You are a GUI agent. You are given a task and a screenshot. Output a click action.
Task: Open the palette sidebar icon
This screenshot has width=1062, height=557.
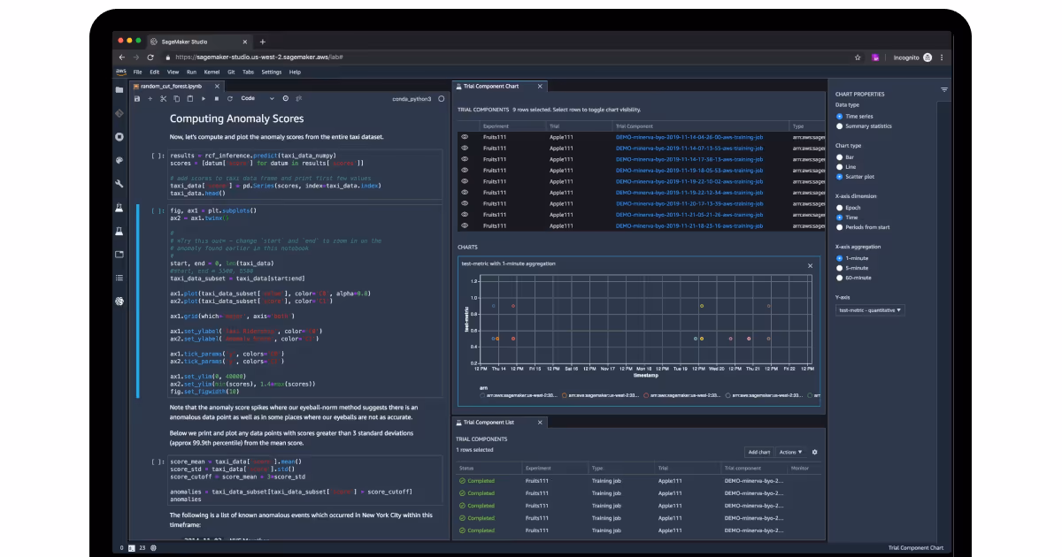(x=119, y=160)
